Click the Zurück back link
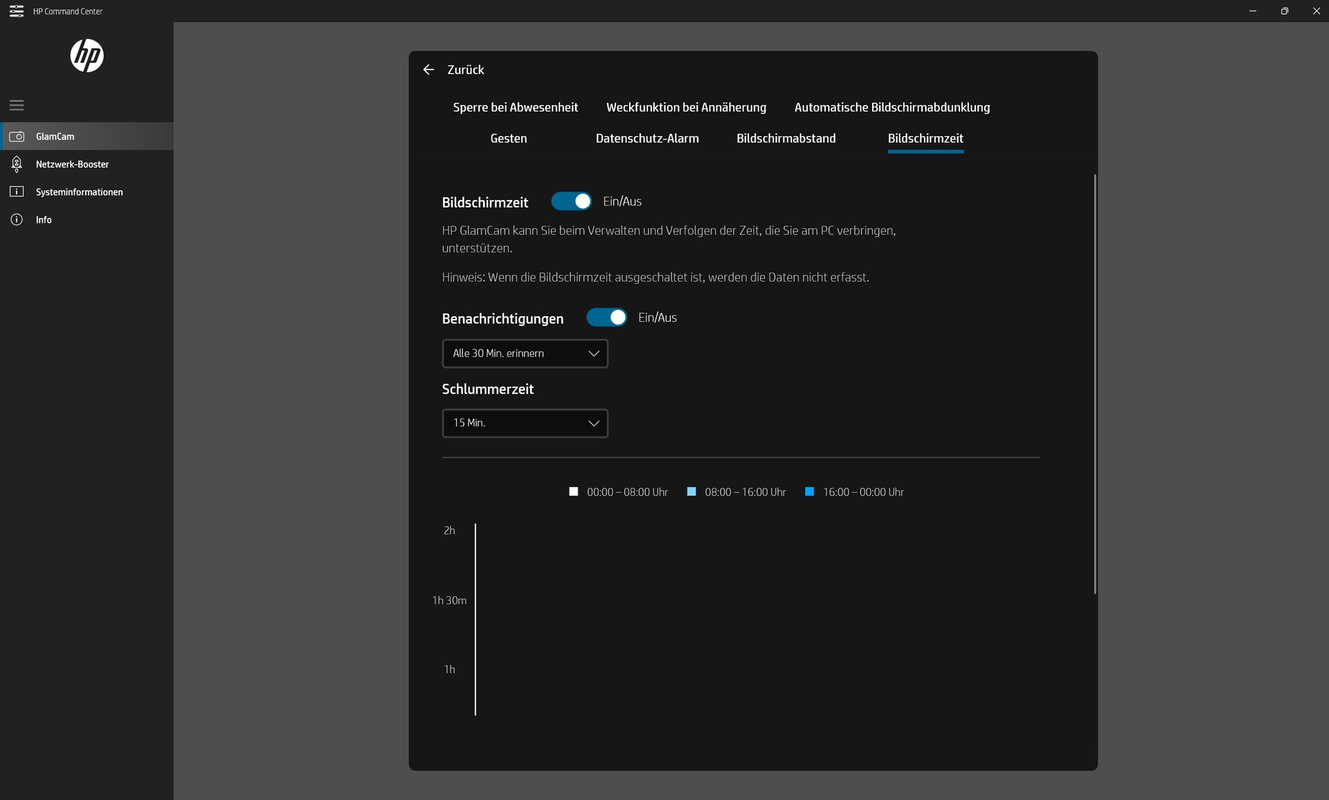The image size is (1329, 800). (x=465, y=70)
